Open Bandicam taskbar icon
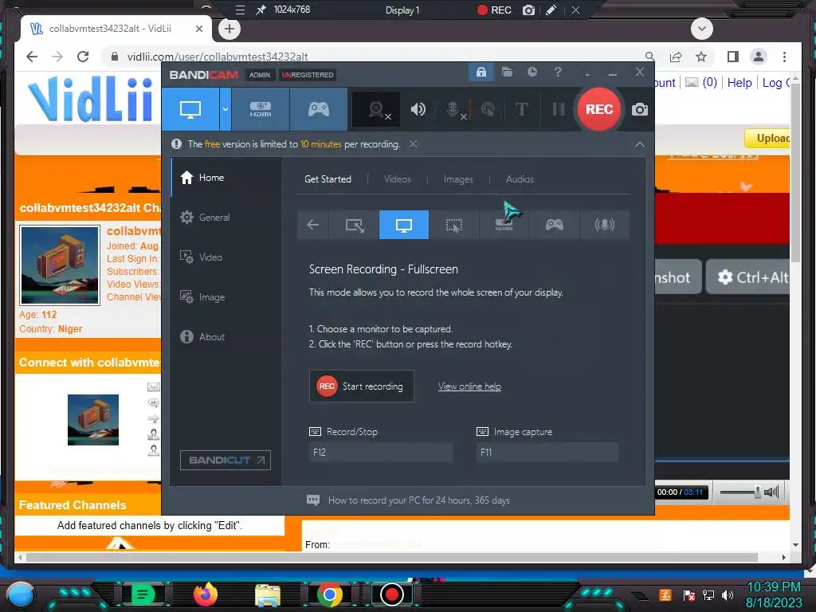 point(392,594)
